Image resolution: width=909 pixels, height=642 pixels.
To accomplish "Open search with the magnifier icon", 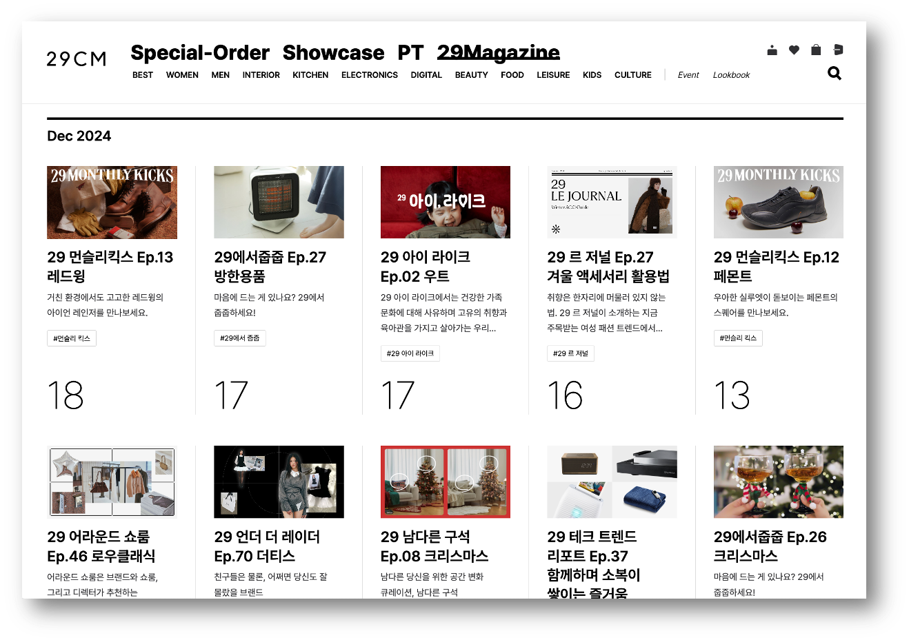I will tap(835, 73).
